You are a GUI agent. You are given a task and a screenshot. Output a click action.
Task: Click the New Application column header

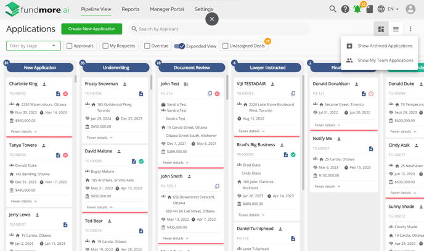(x=40, y=68)
